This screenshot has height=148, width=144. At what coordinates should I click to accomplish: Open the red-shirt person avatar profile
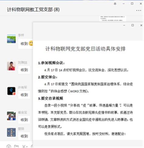tap(11, 66)
